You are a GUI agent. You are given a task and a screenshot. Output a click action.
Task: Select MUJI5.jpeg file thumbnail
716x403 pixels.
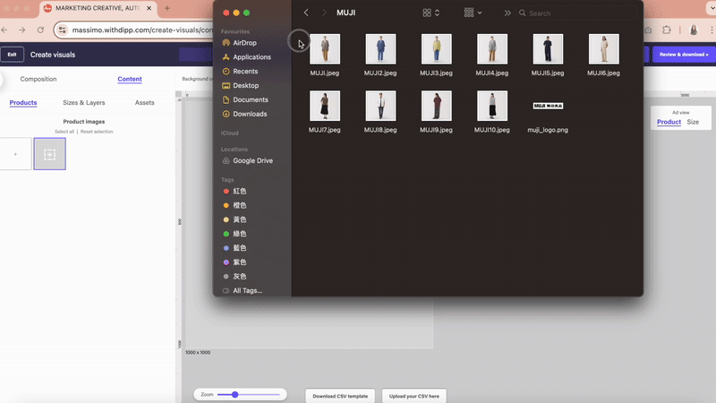pos(548,49)
